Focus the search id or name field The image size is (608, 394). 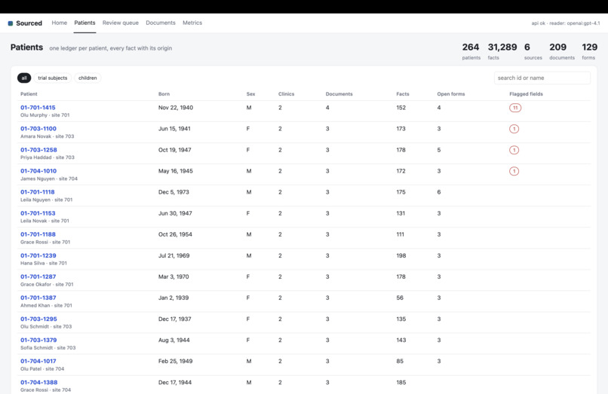point(542,78)
